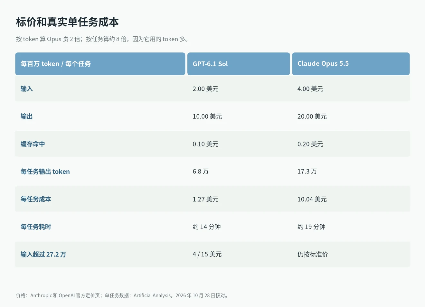Click the value 0.20 美元
The image size is (425, 307).
[x=310, y=144]
